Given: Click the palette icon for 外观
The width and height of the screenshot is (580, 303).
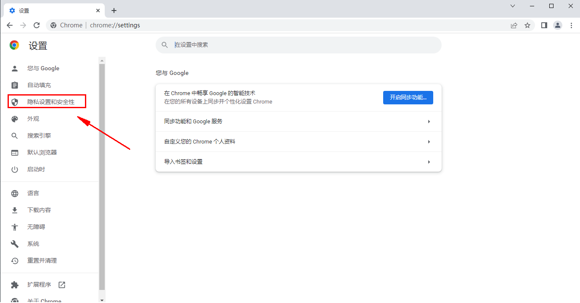Looking at the screenshot, I should pyautogui.click(x=15, y=119).
